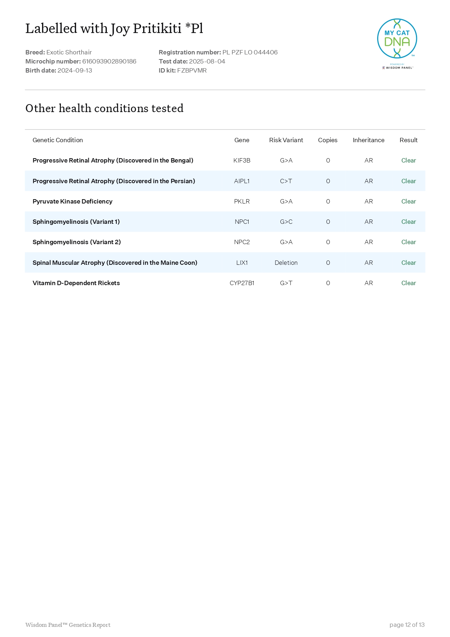The height and width of the screenshot is (637, 450).
Task: Click the Clear result for Spinal Muscular Atrophy
Action: coord(408,263)
